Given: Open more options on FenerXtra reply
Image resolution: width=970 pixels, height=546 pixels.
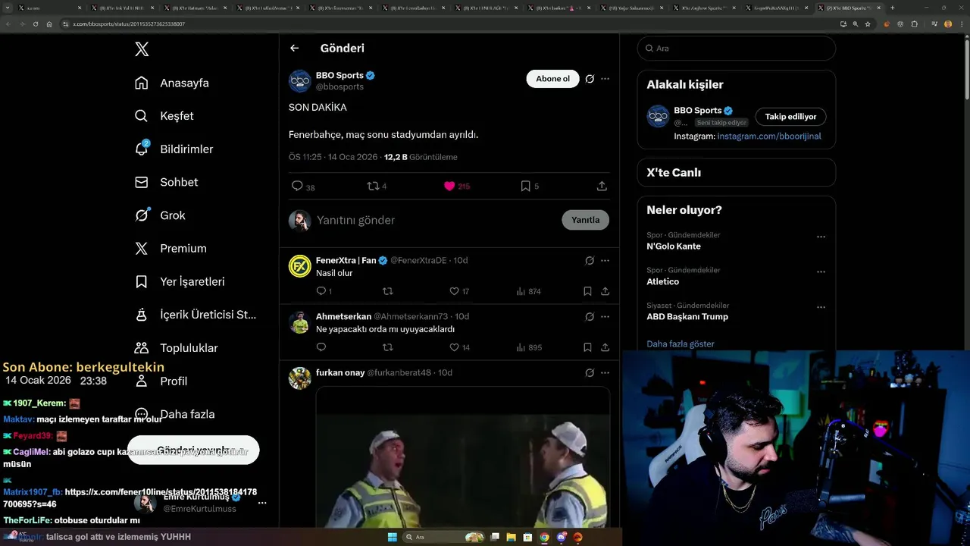Looking at the screenshot, I should [605, 261].
